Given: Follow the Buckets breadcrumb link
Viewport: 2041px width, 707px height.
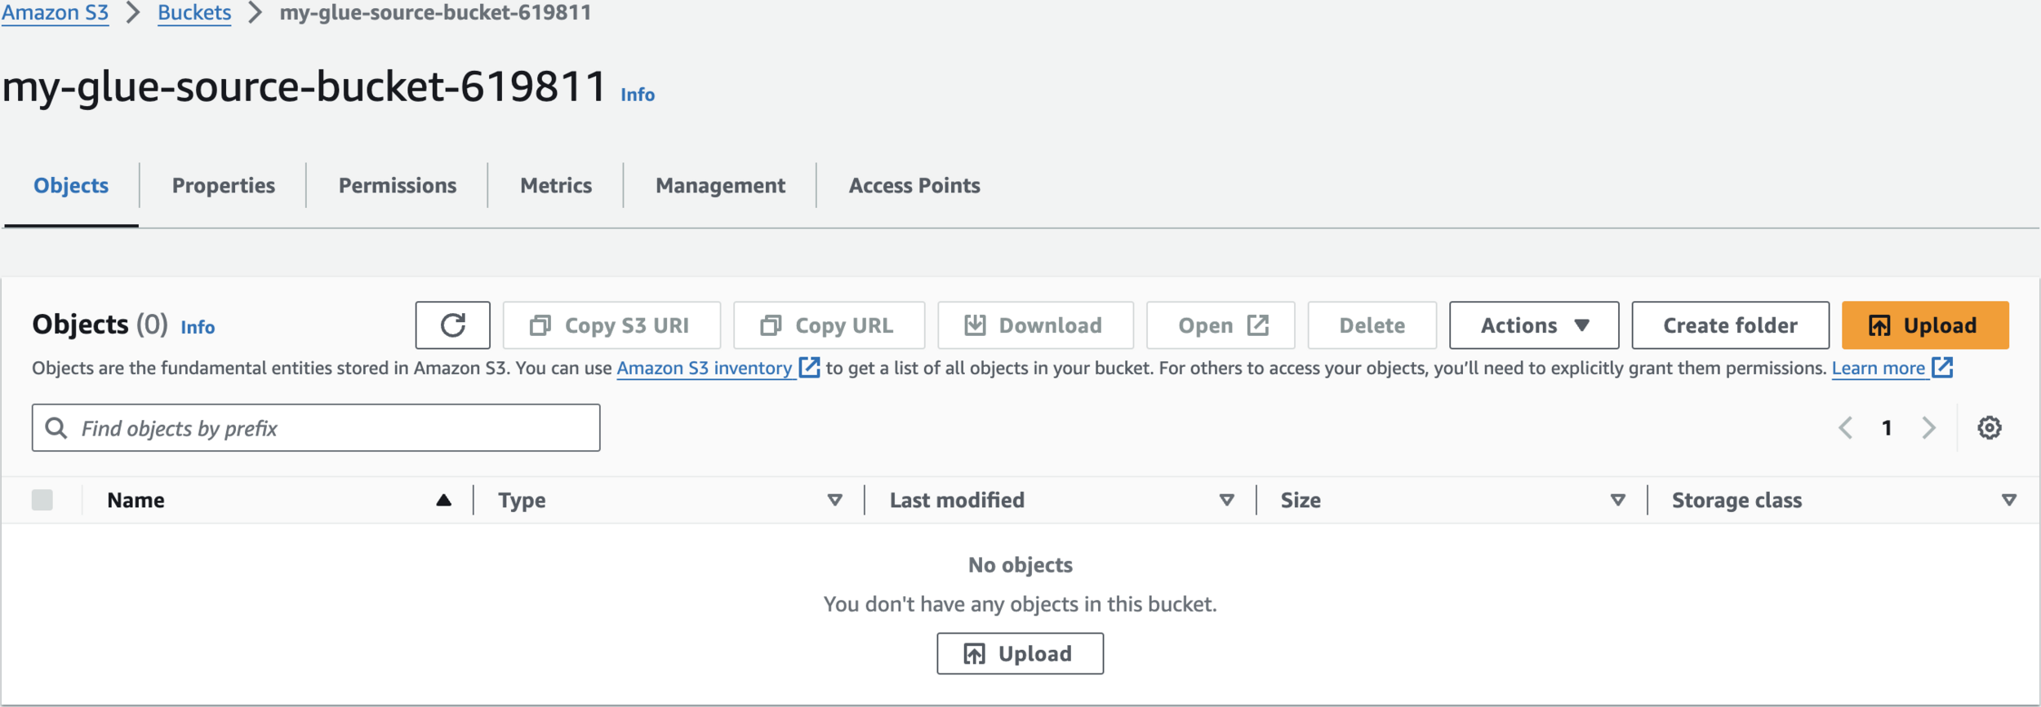Looking at the screenshot, I should pyautogui.click(x=194, y=13).
